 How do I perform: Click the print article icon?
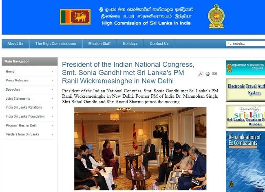tap(208, 74)
